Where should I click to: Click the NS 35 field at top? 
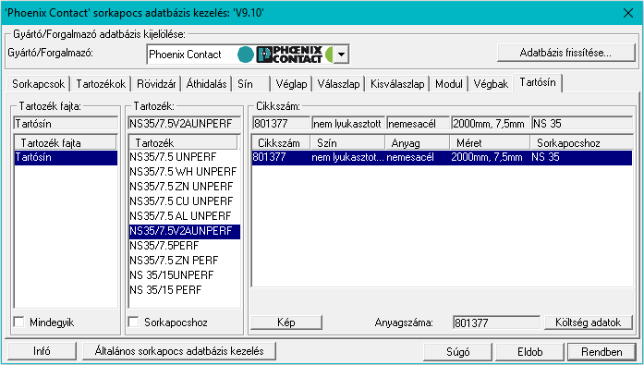(582, 123)
